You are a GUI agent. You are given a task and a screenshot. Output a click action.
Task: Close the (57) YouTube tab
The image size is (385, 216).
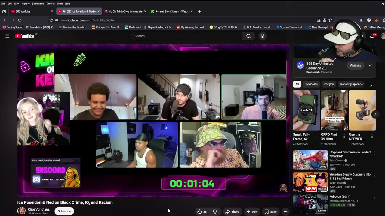pos(52,11)
